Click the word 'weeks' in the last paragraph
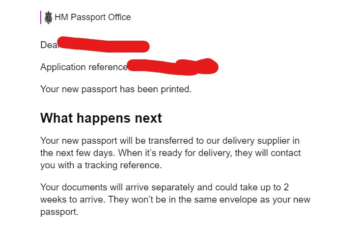The width and height of the screenshot is (358, 234). coord(53,200)
